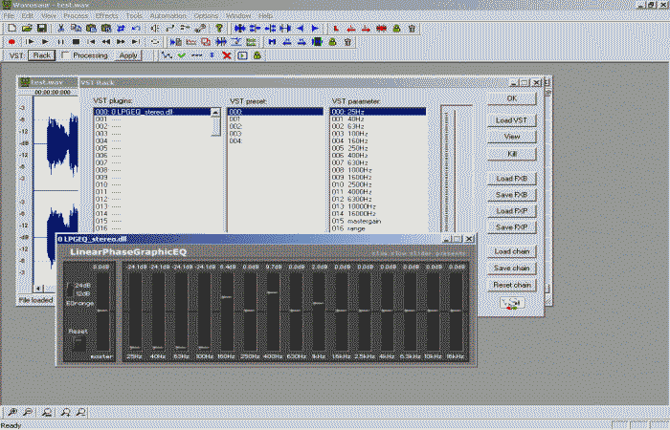Click the green checkmark icon beside Apply
Image resolution: width=670 pixels, height=430 pixels.
[181, 55]
